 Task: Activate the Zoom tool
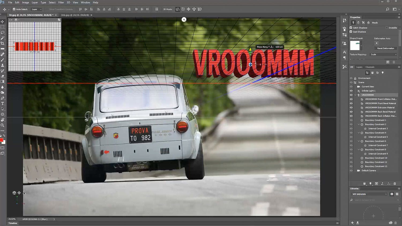[3, 125]
